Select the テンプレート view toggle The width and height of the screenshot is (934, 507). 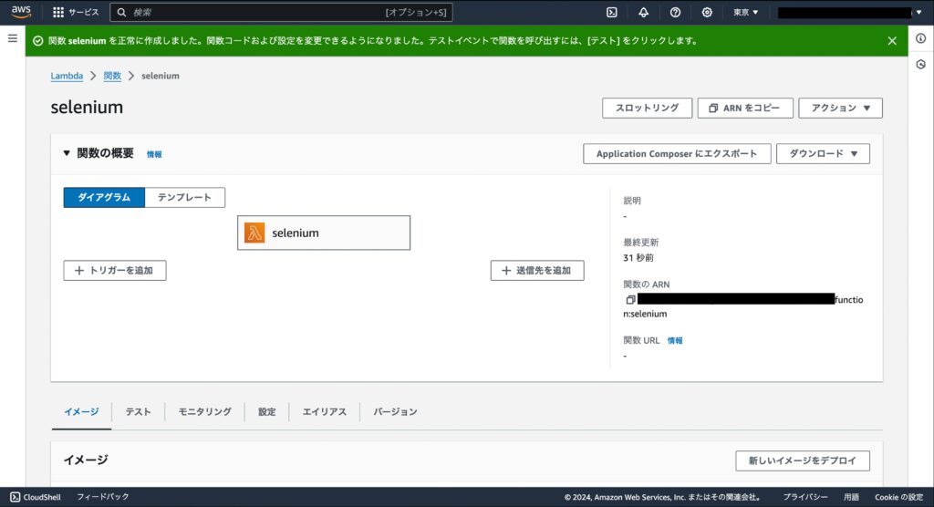click(x=184, y=197)
